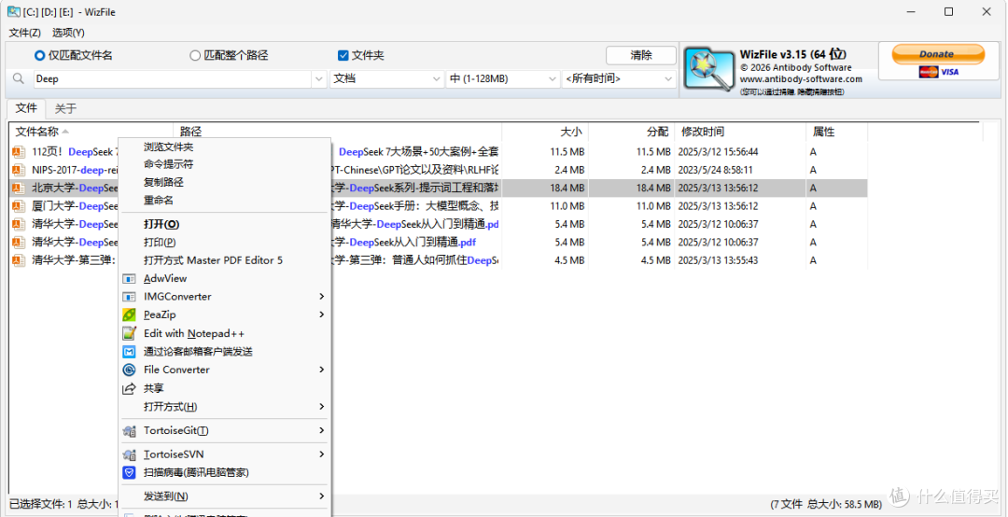Image resolution: width=1008 pixels, height=517 pixels.
Task: Click the PDF icon of 112页 file
Action: tap(20, 152)
